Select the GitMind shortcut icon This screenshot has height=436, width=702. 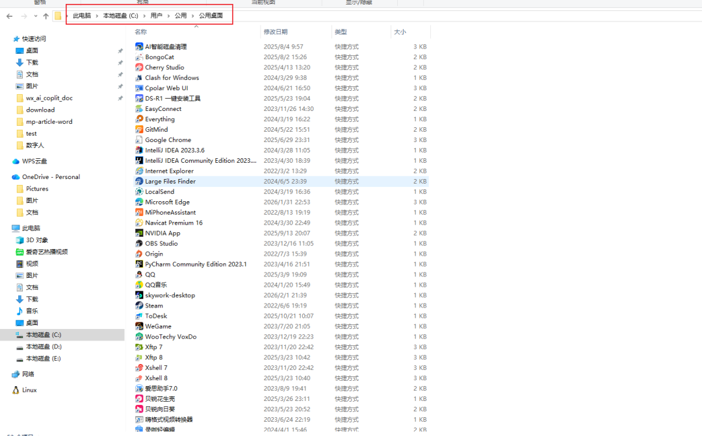(x=139, y=130)
